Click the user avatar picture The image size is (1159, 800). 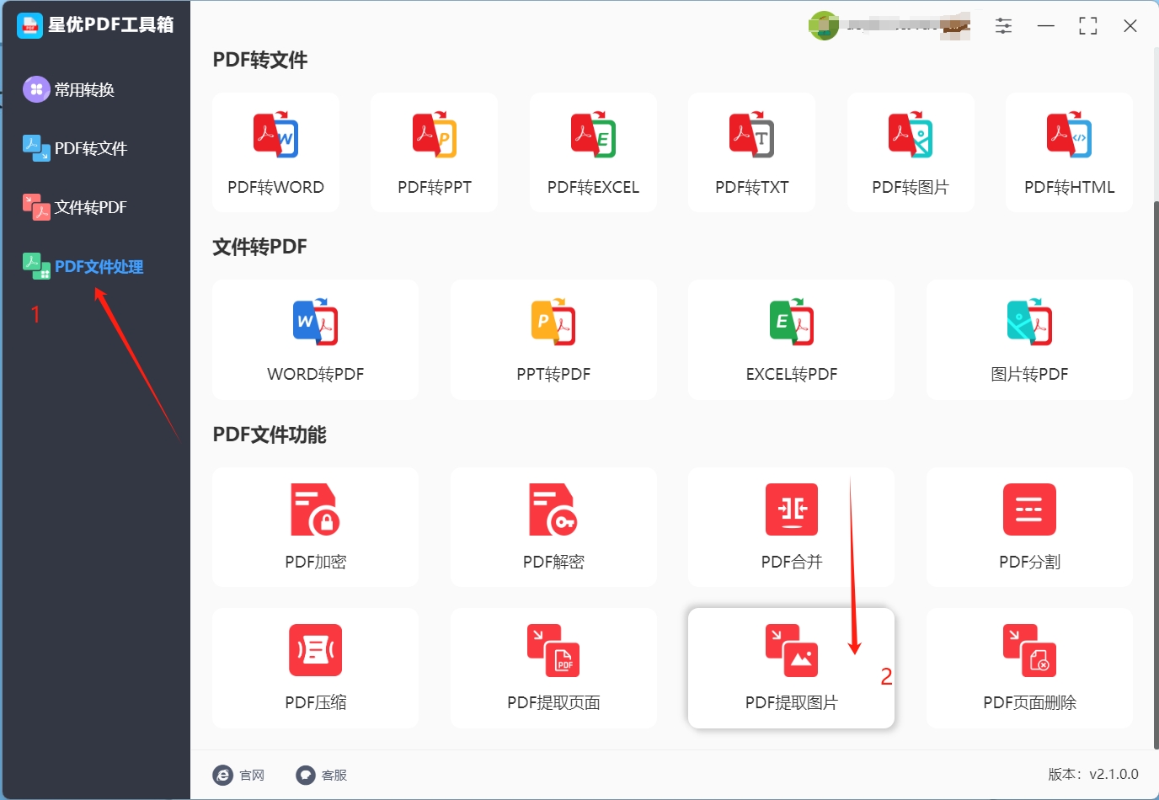(824, 25)
